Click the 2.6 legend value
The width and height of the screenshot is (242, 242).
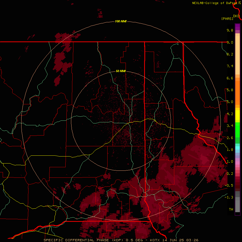pos(230,138)
